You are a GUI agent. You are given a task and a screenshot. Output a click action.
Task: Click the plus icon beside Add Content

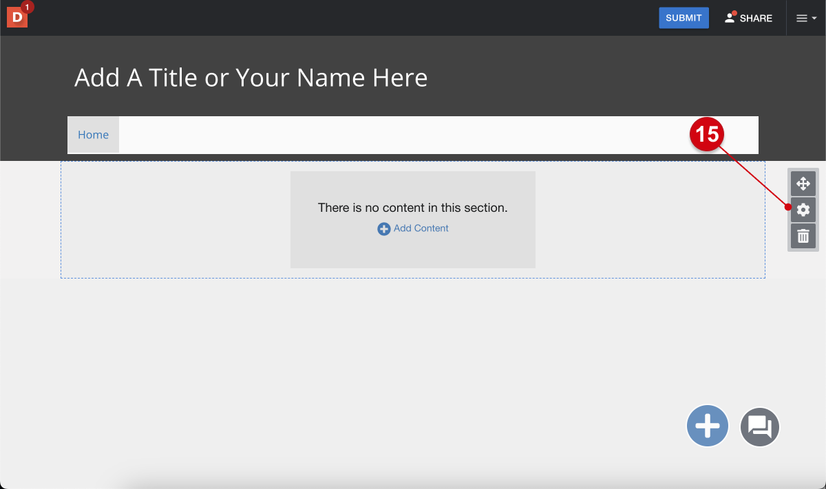pos(384,229)
